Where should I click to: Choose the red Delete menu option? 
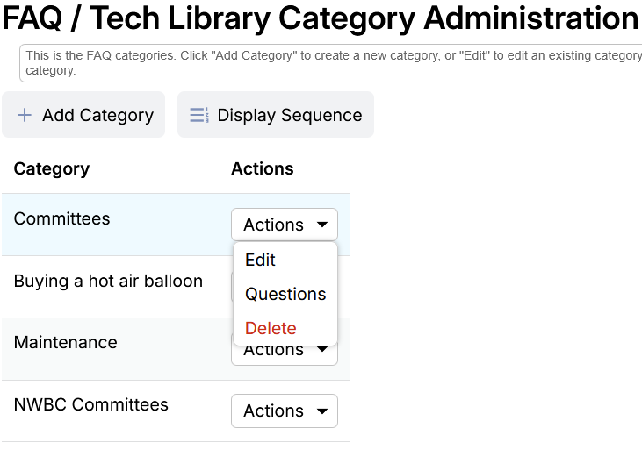click(271, 328)
